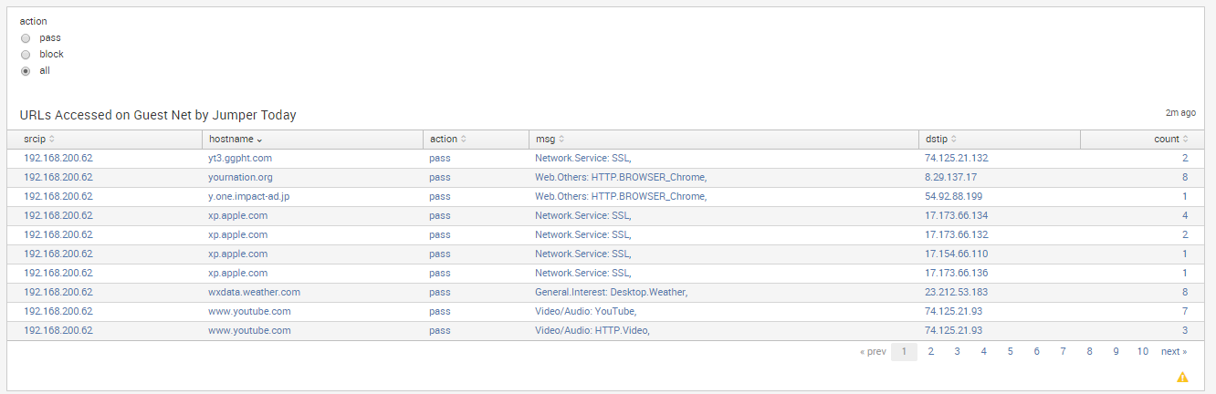Screen dimensions: 1216x394
Task: Sort table by count column
Action: [1186, 140]
